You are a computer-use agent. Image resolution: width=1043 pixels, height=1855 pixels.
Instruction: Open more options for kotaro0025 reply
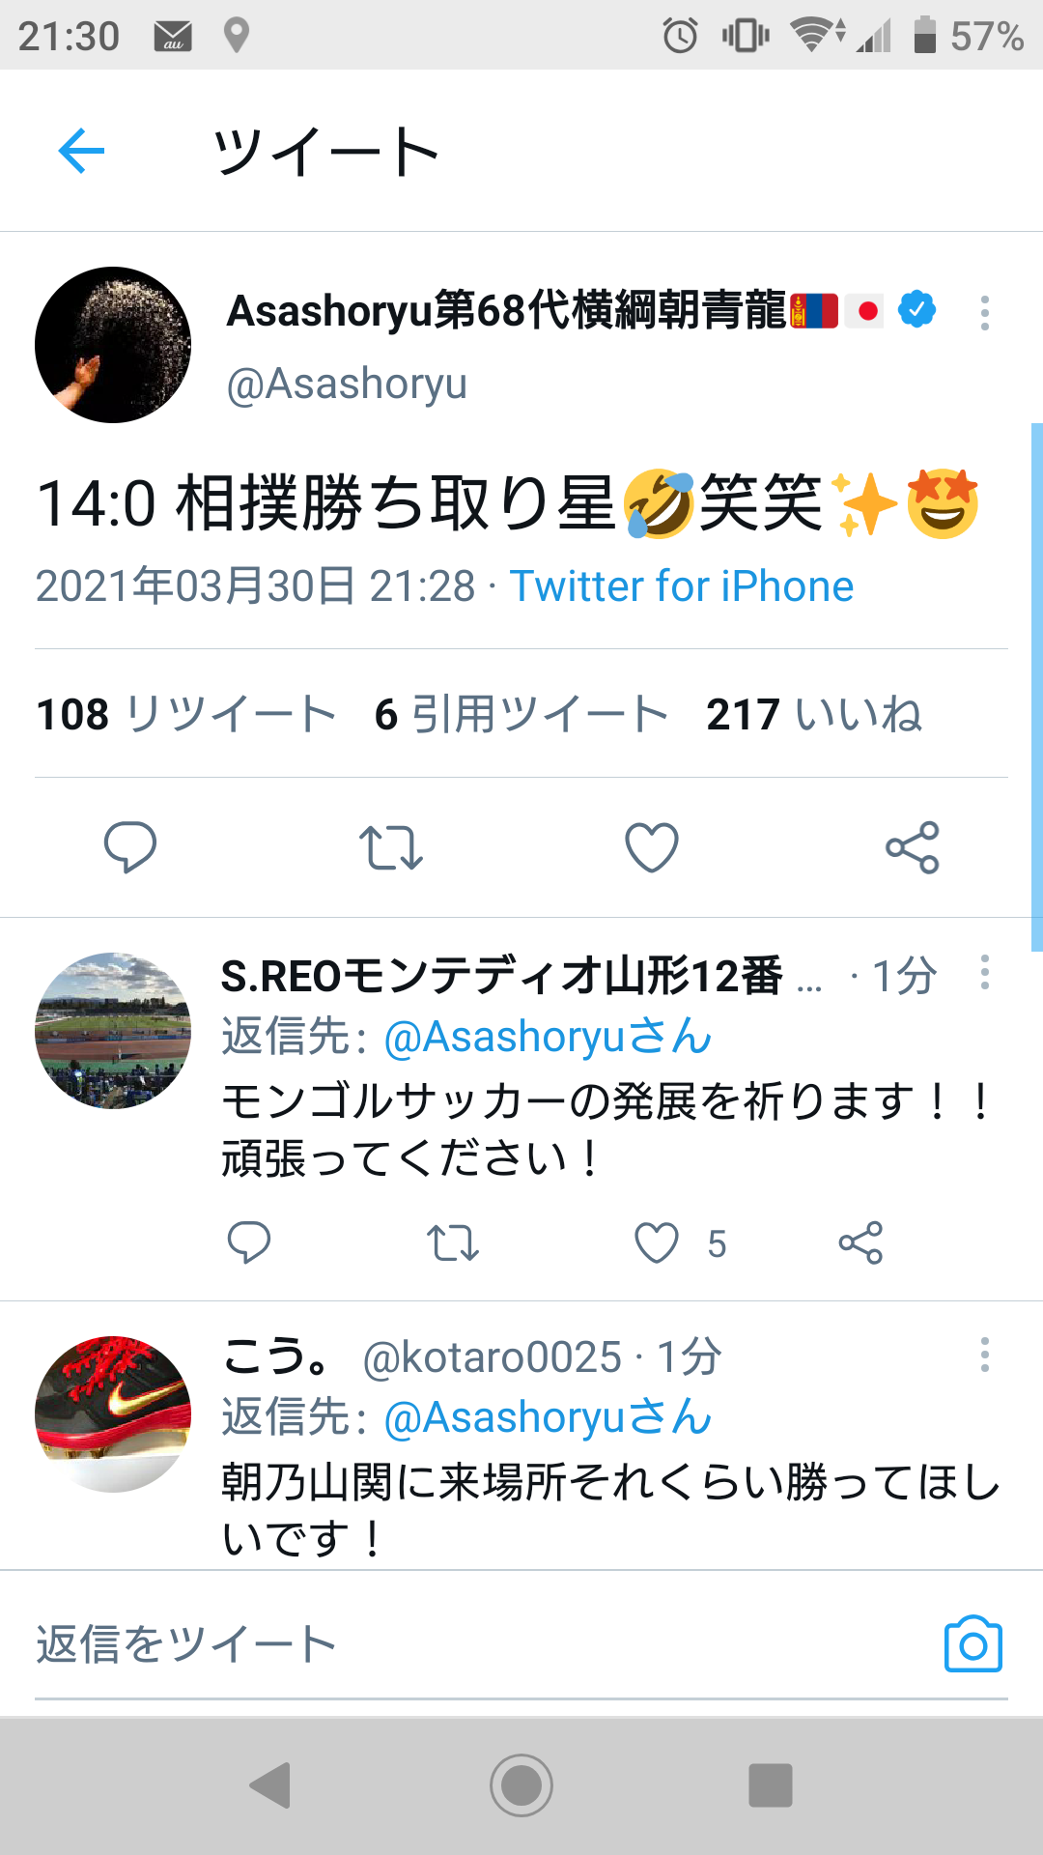984,1355
